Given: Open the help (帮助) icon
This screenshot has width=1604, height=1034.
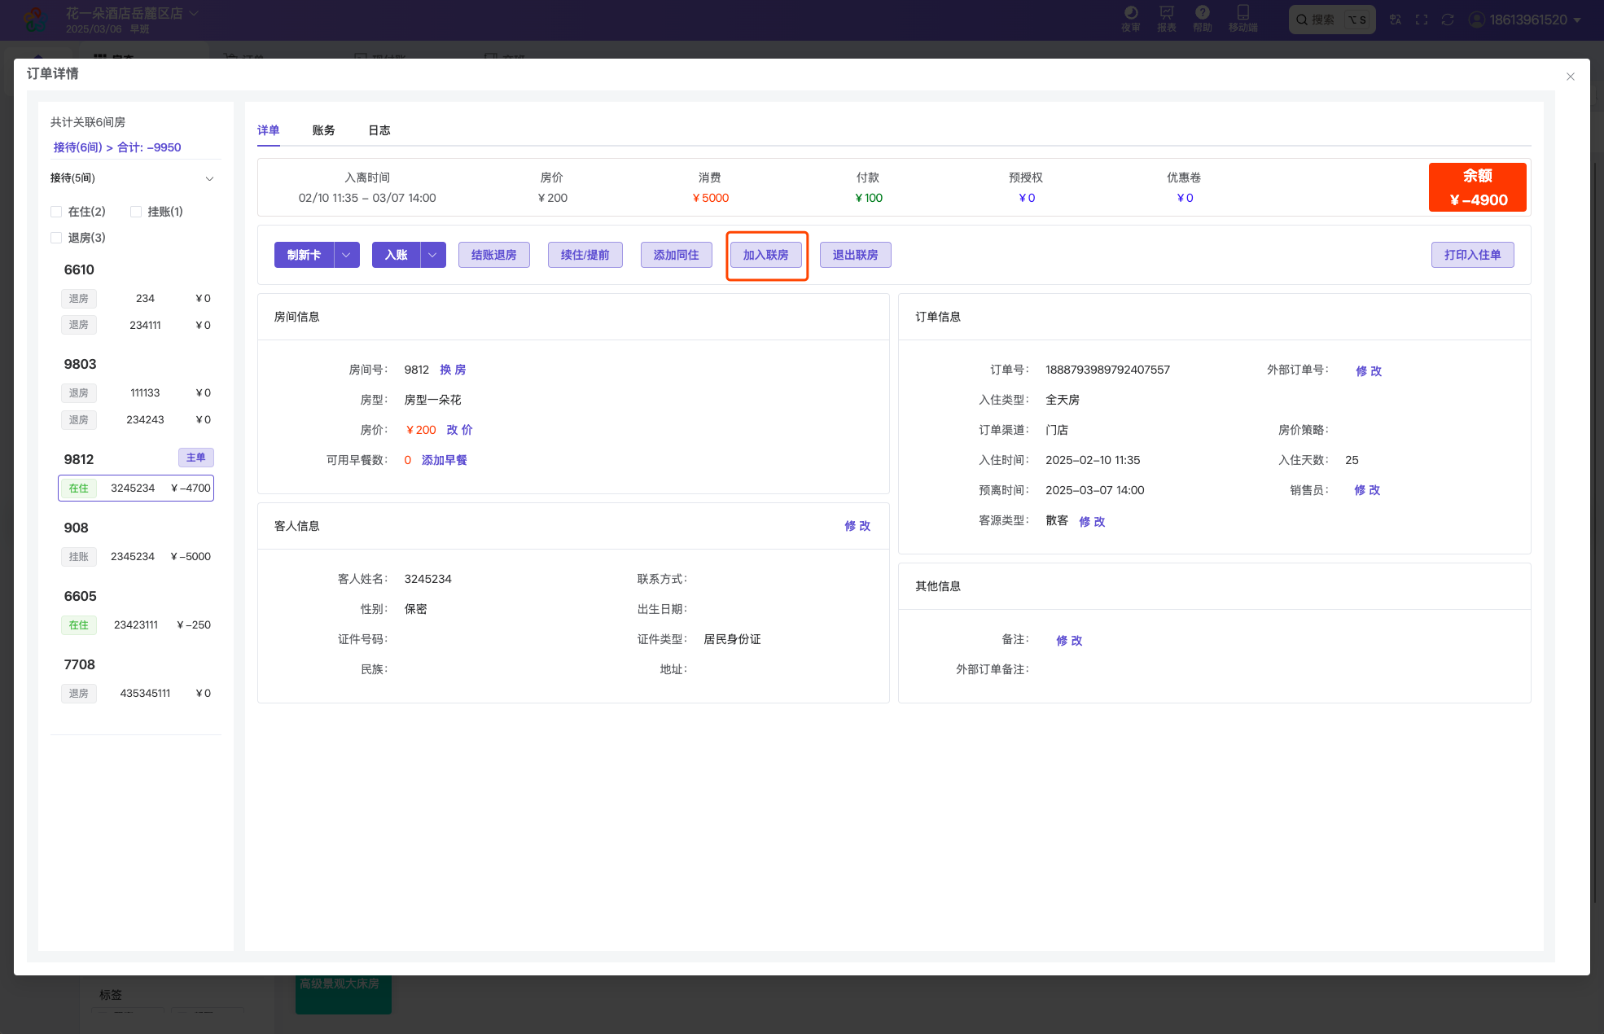Looking at the screenshot, I should pos(1203,19).
